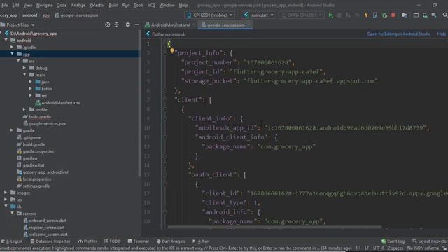The height and width of the screenshot is (252, 448).
Task: Expand the kotlin folder
Action: point(31,89)
